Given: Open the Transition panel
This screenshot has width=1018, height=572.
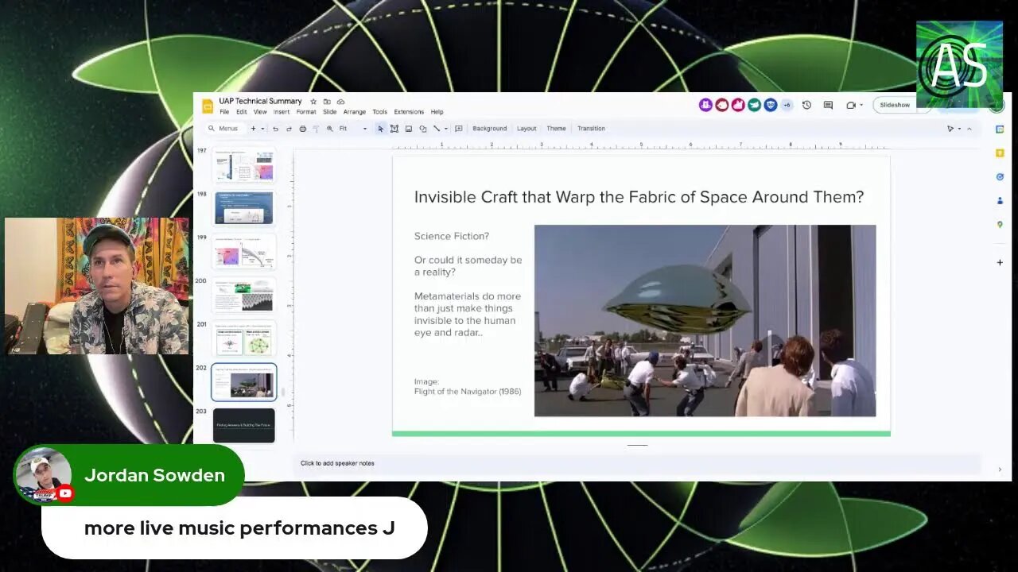Looking at the screenshot, I should (591, 129).
